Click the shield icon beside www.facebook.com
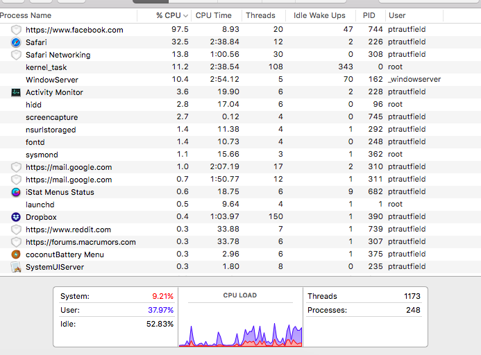The width and height of the screenshot is (481, 355). (x=16, y=30)
